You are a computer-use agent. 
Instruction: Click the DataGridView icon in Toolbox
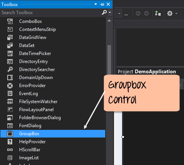tap(10, 37)
